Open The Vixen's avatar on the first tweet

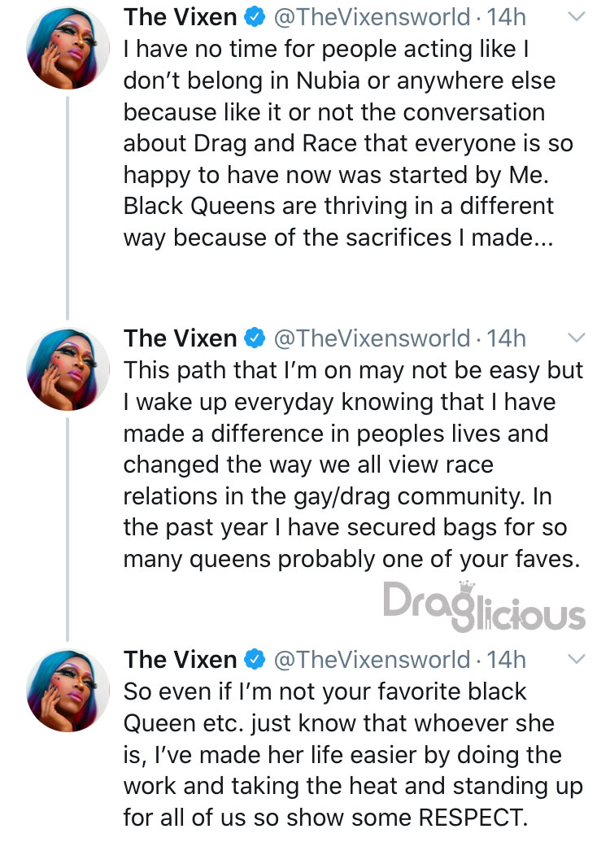pos(68,48)
